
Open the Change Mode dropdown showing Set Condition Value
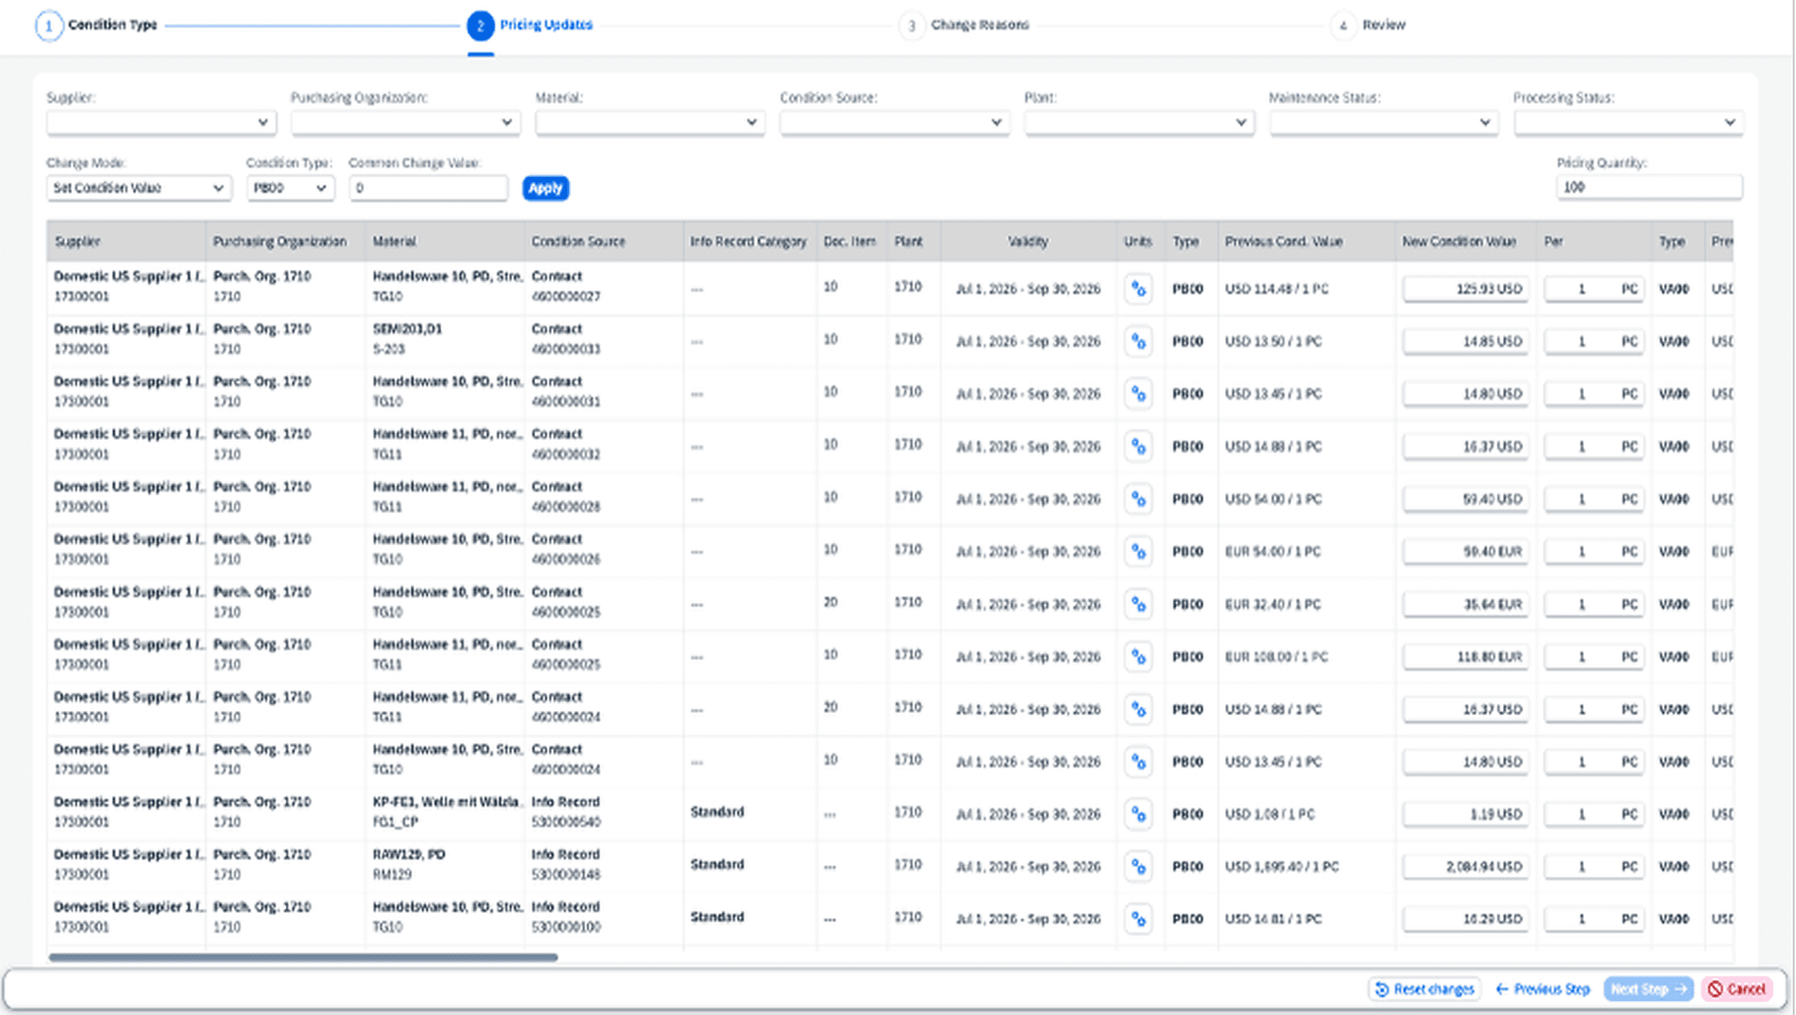[x=138, y=188]
